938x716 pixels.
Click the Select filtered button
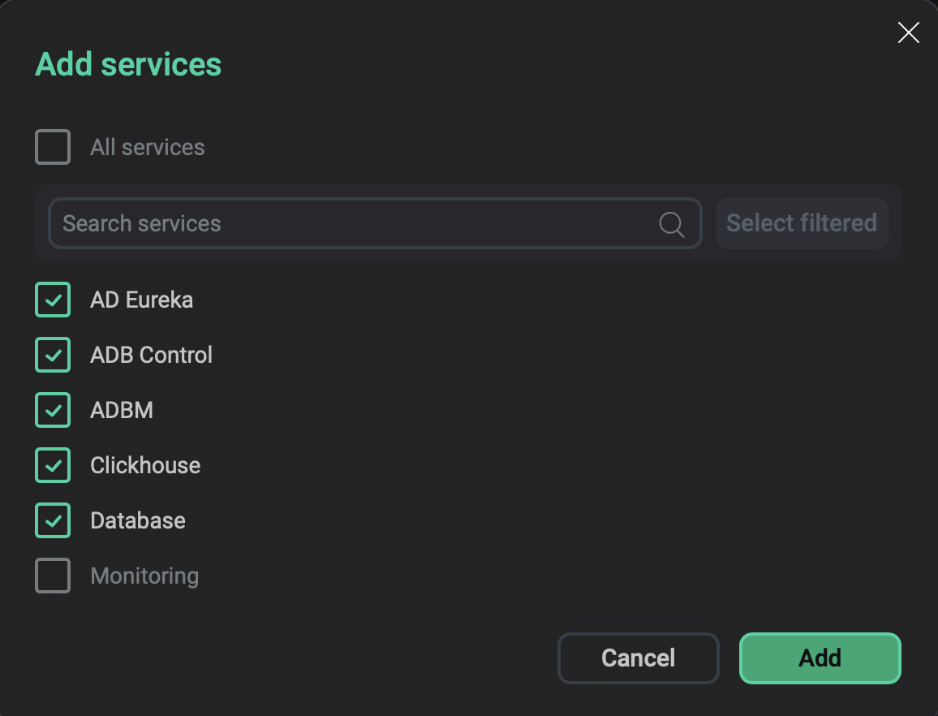pyautogui.click(x=801, y=222)
